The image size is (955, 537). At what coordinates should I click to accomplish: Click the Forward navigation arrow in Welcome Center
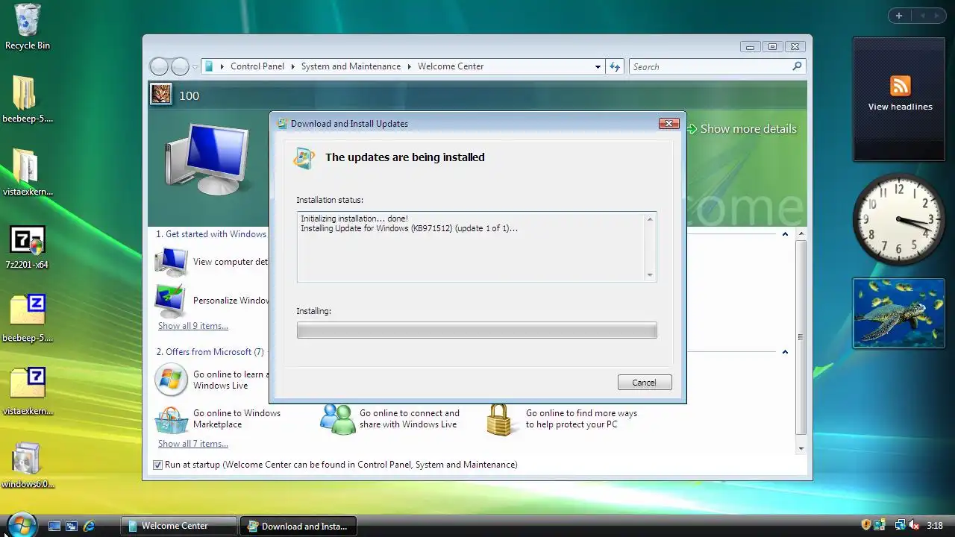[180, 66]
